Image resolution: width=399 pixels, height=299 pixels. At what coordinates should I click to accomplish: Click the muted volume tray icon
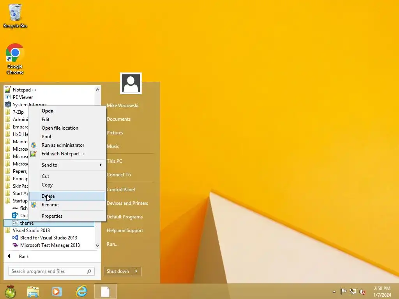pyautogui.click(x=362, y=292)
